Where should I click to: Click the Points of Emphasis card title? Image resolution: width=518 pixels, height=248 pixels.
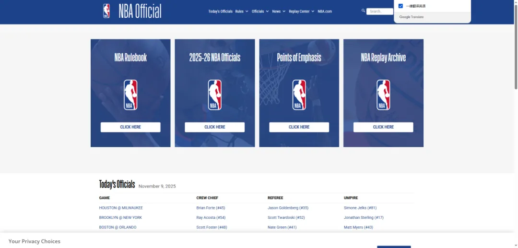point(299,58)
